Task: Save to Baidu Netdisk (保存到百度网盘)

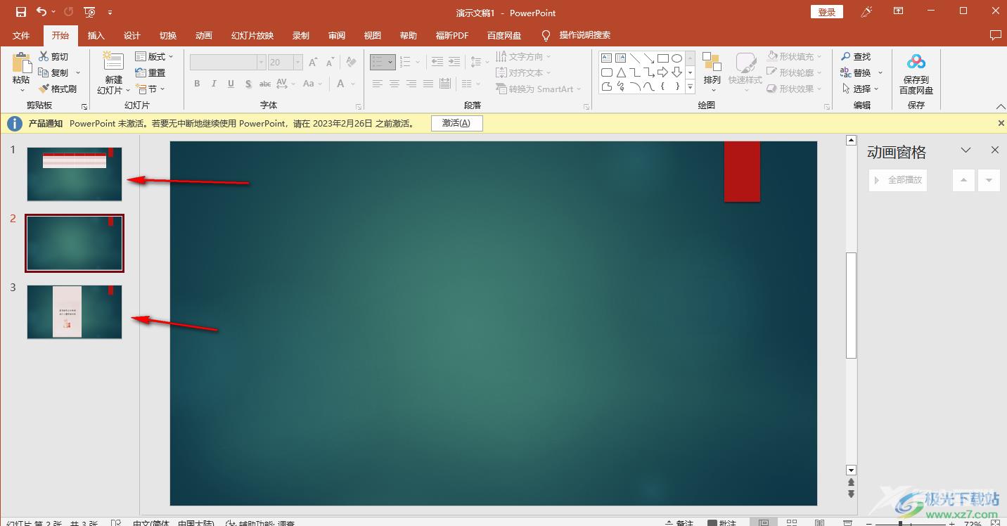Action: click(916, 73)
